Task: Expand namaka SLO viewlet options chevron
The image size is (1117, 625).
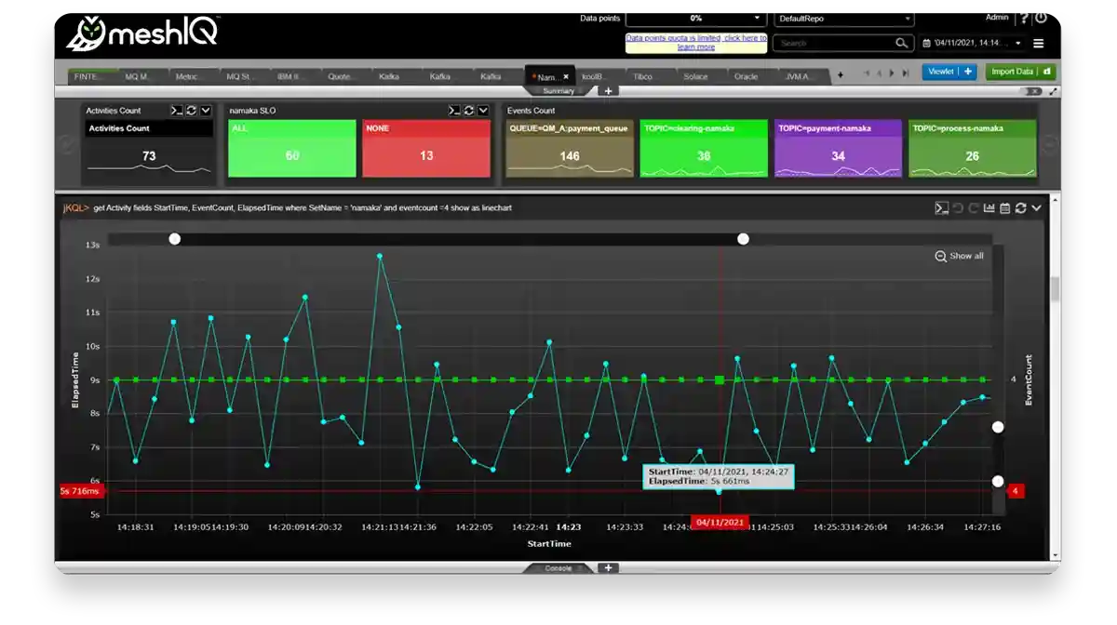Action: (483, 111)
